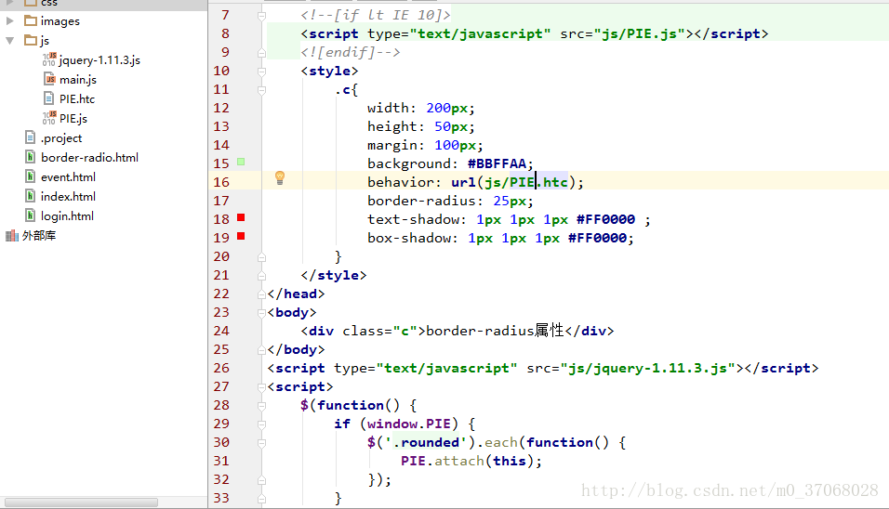889x509 pixels.
Task: Click the border-radio.html file icon
Action: tap(31, 157)
